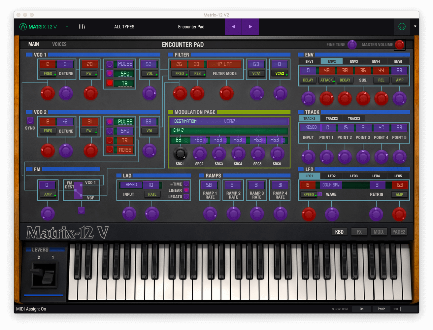This screenshot has height=330, width=433.
Task: Open the KBD panel button
Action: pos(339,232)
